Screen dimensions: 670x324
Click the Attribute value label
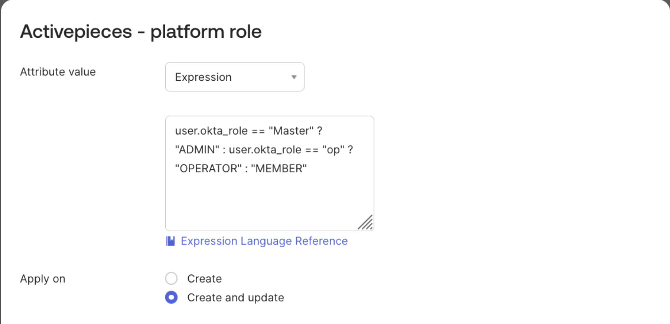[x=58, y=72]
